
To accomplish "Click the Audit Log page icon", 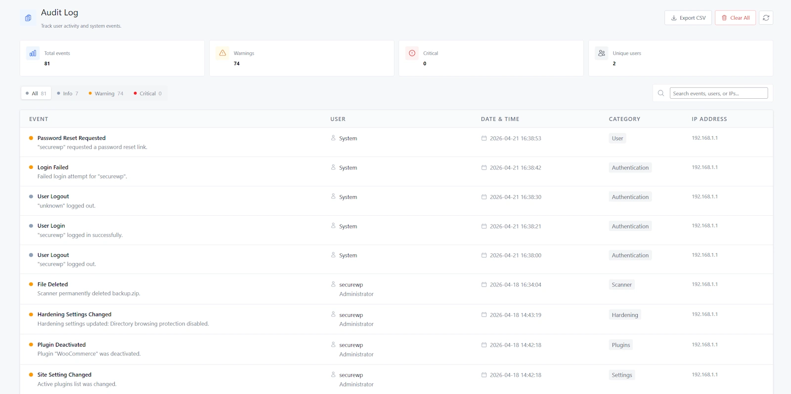I will (x=28, y=18).
